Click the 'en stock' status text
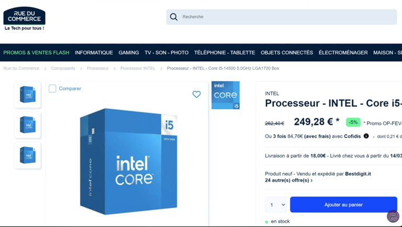The image size is (402, 227). 280,221
